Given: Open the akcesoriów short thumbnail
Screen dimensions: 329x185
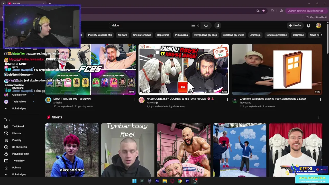Looking at the screenshot, I should pyautogui.click(x=72, y=150).
